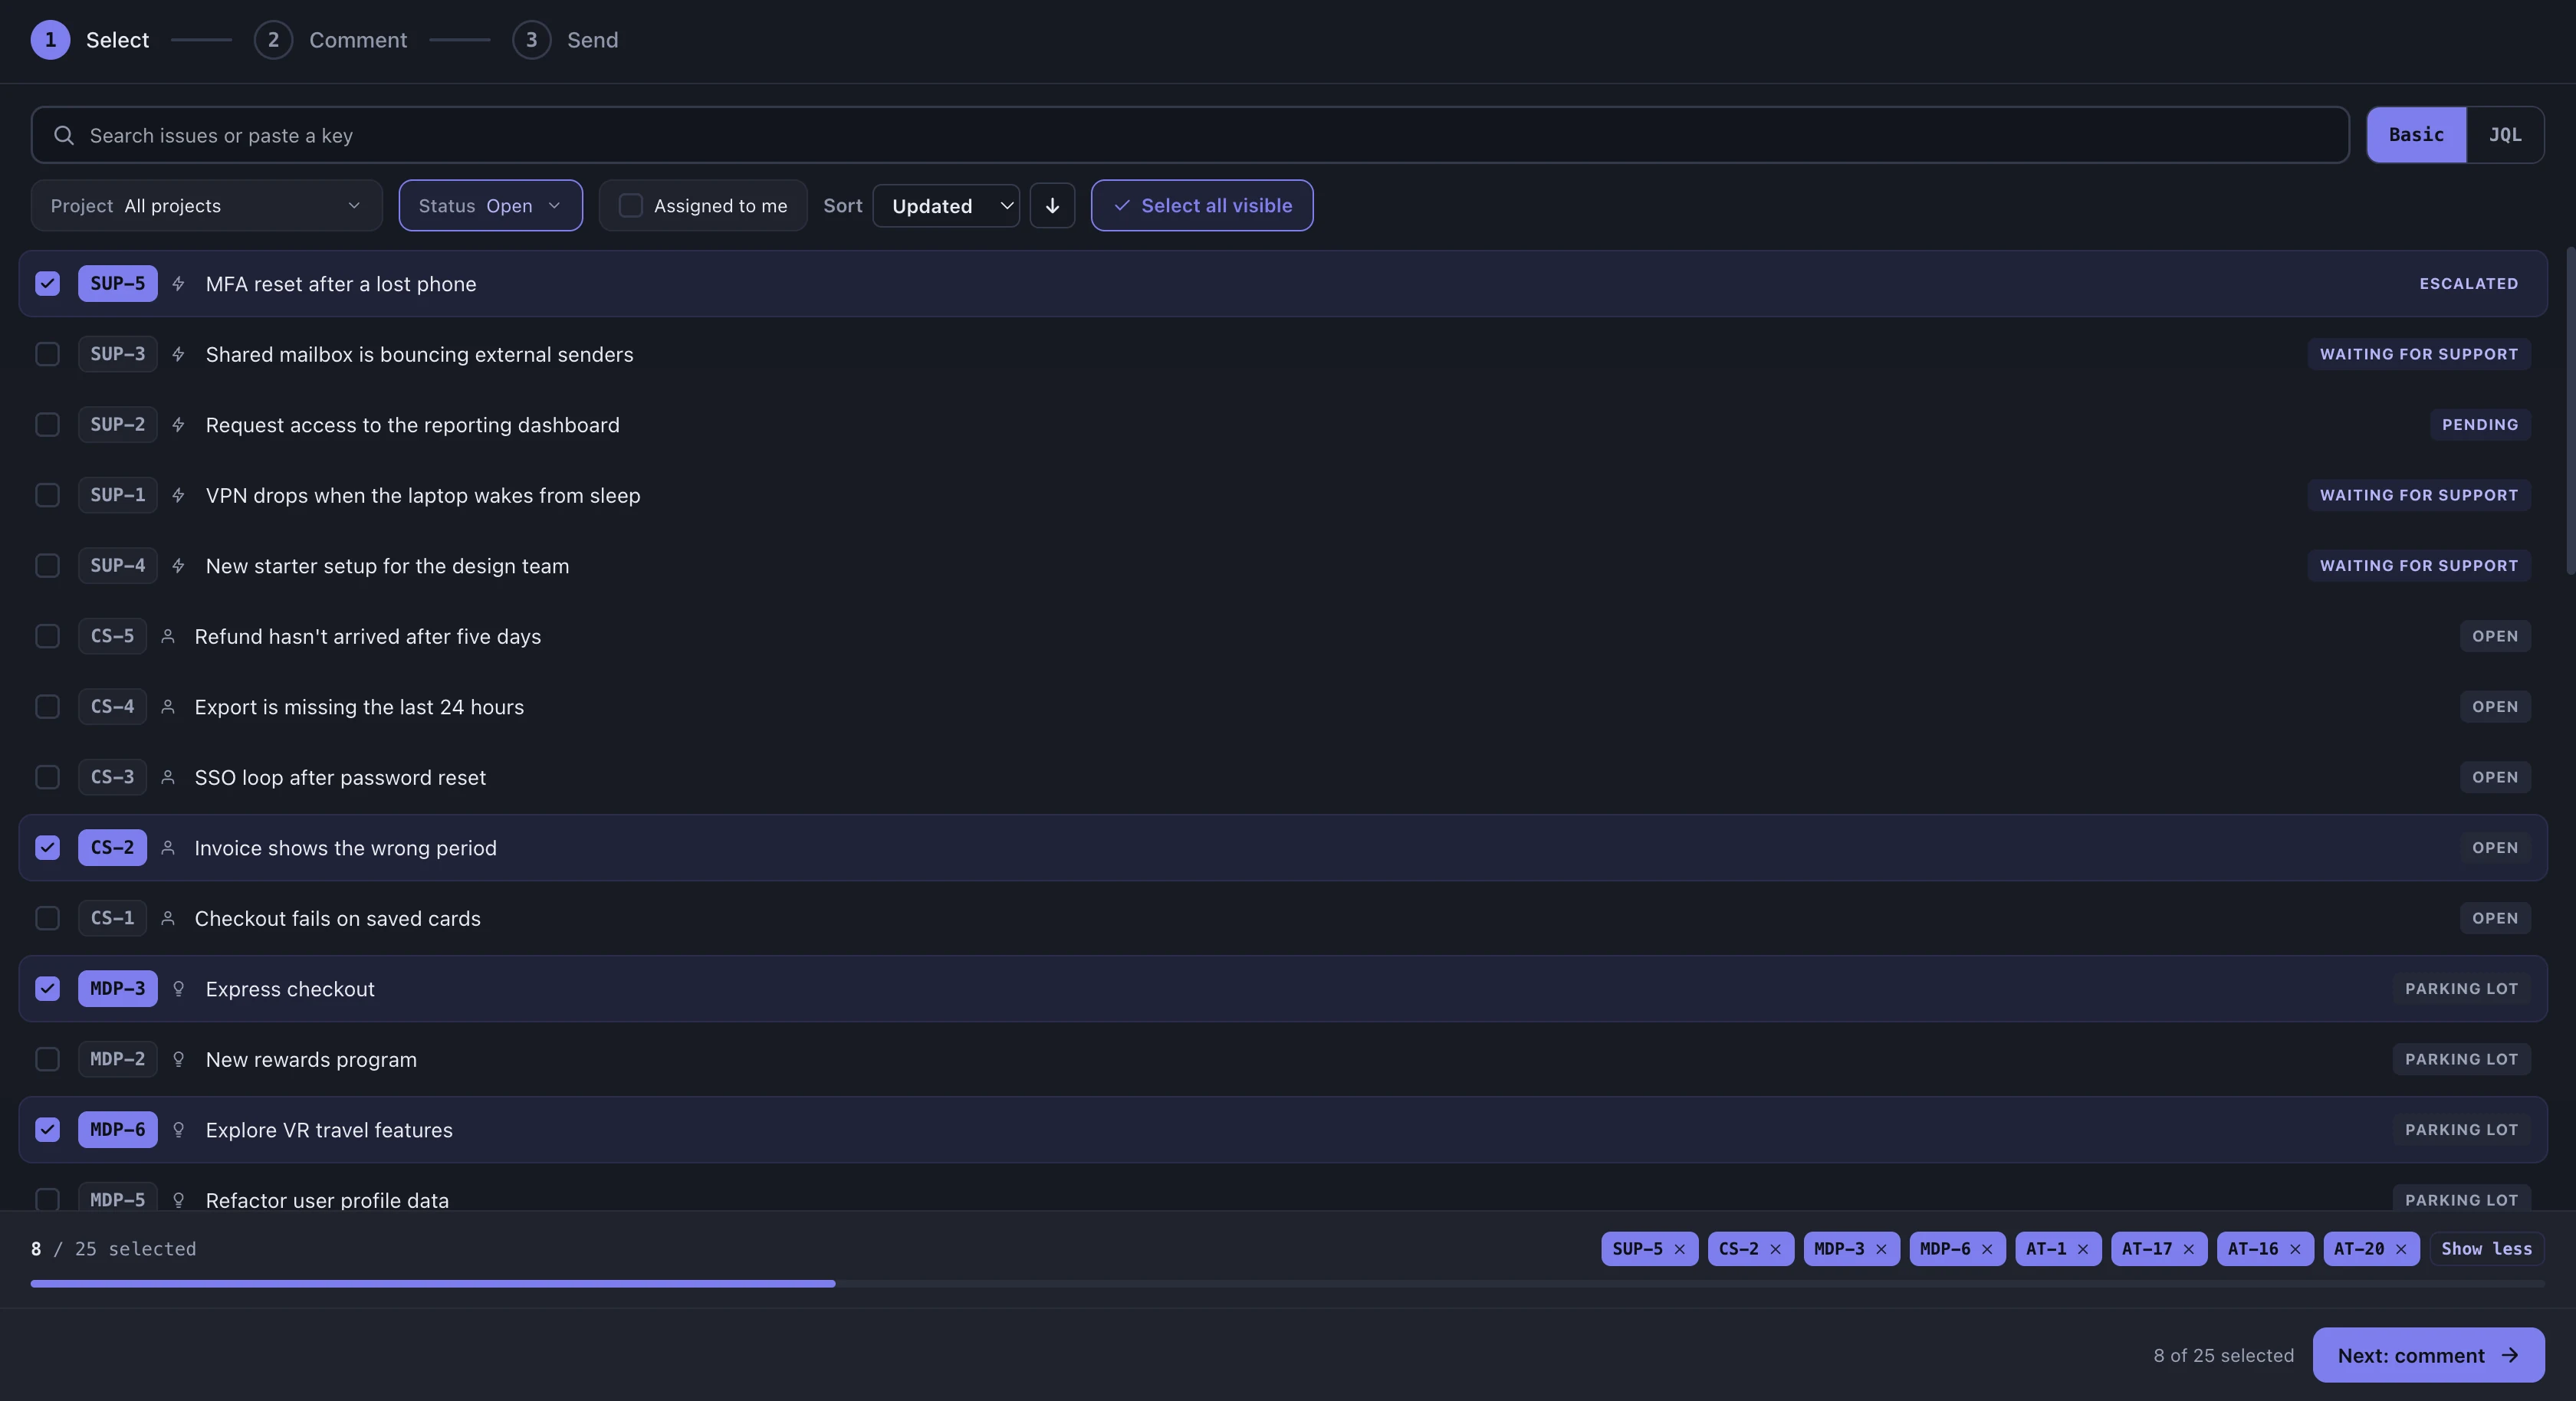Open the Project All projects dropdown
2576x1401 pixels.
206,205
